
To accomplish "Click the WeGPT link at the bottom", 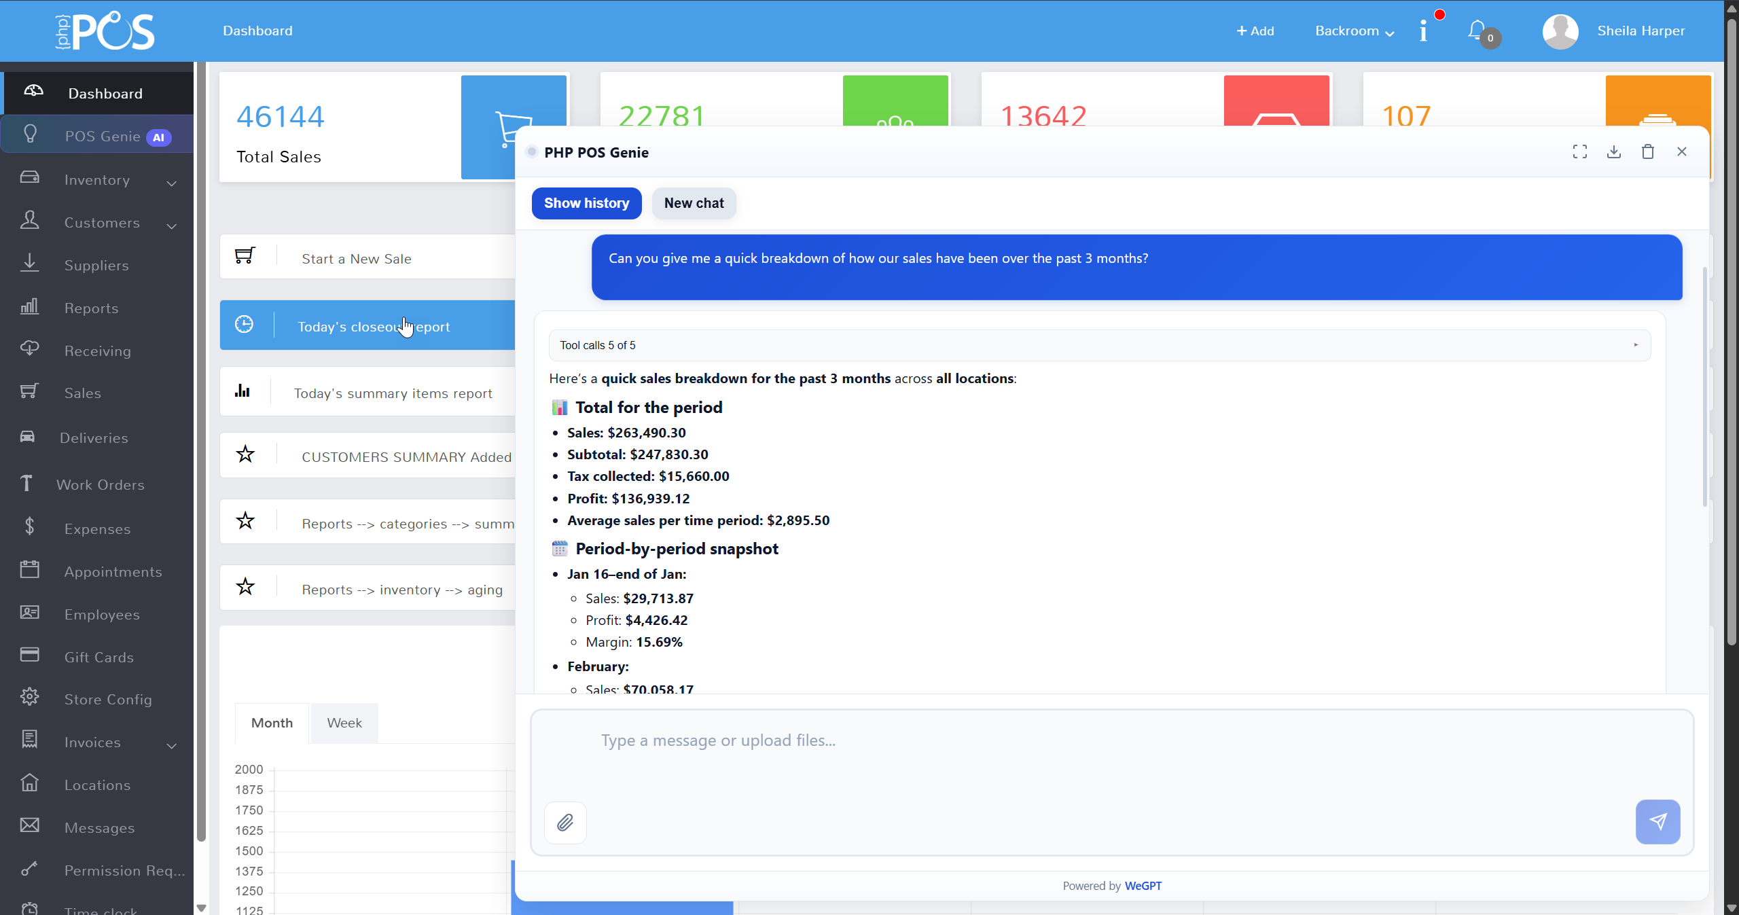I will coord(1142,885).
